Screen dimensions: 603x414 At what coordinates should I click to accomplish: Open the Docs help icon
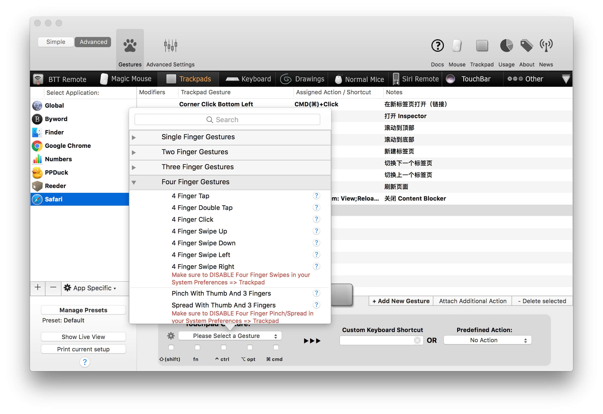(x=437, y=46)
